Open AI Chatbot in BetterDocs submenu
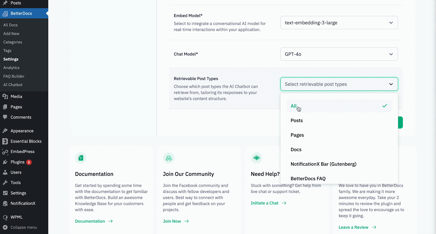 [x=13, y=85]
